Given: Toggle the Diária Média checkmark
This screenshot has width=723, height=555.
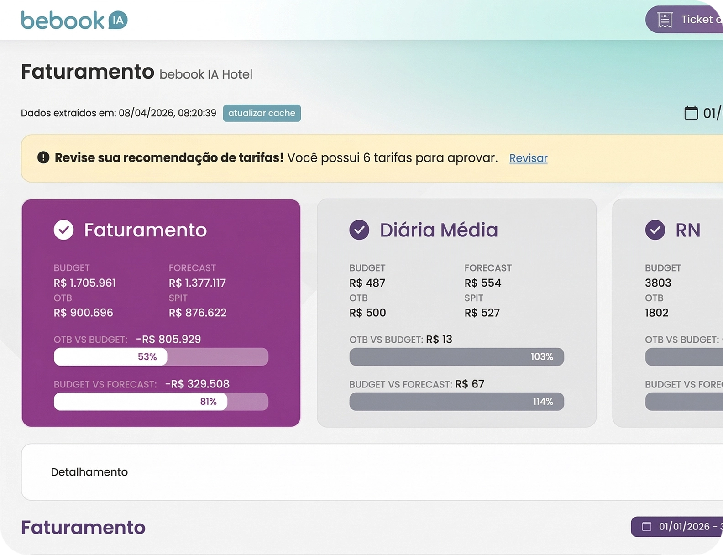Looking at the screenshot, I should [x=359, y=230].
